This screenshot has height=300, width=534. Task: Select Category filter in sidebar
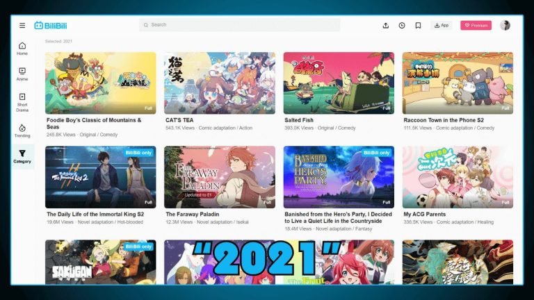coord(22,156)
